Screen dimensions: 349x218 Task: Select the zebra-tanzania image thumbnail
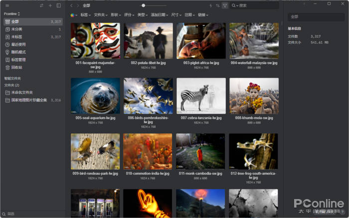[201, 96]
